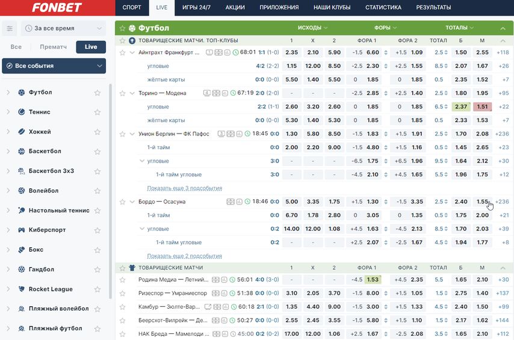Select the Все filter button
Screen dimensions: 514x340
(16, 47)
